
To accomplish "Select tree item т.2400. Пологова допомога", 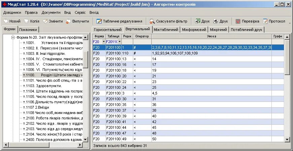I will pos(53,140).
